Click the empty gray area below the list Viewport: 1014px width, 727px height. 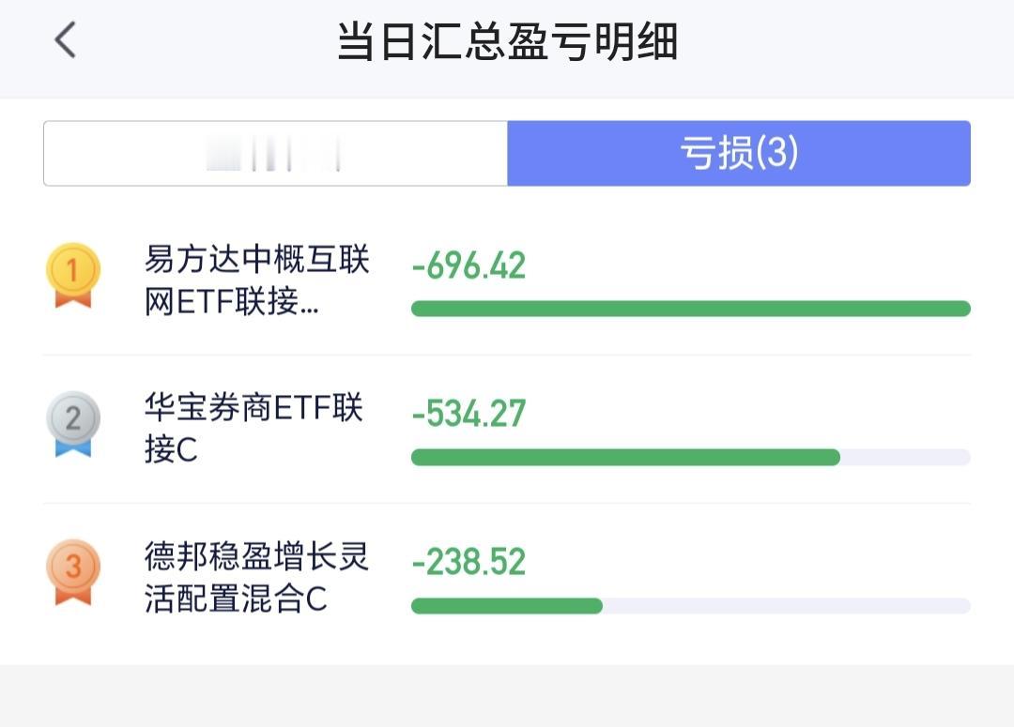point(507,696)
